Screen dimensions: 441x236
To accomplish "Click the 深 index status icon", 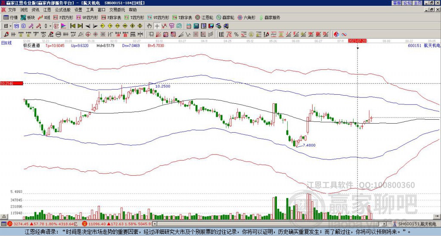I will 84,224.
